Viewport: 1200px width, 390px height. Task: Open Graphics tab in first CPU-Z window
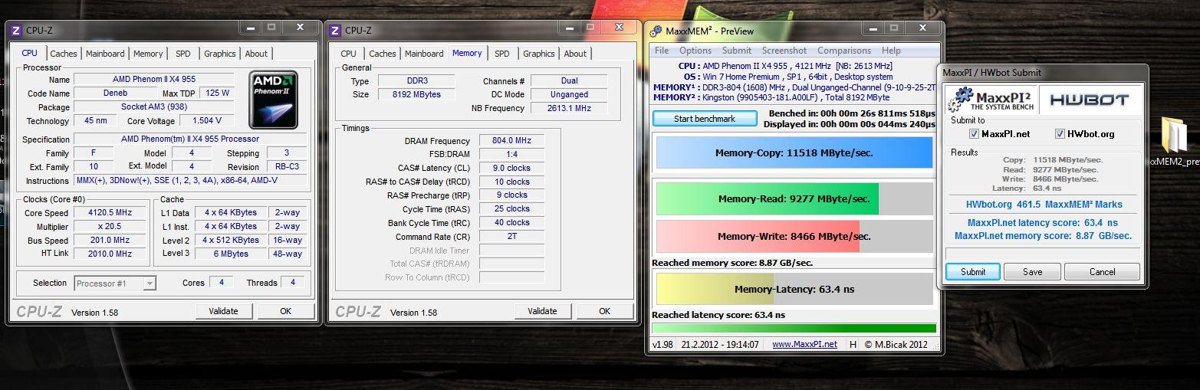220,54
